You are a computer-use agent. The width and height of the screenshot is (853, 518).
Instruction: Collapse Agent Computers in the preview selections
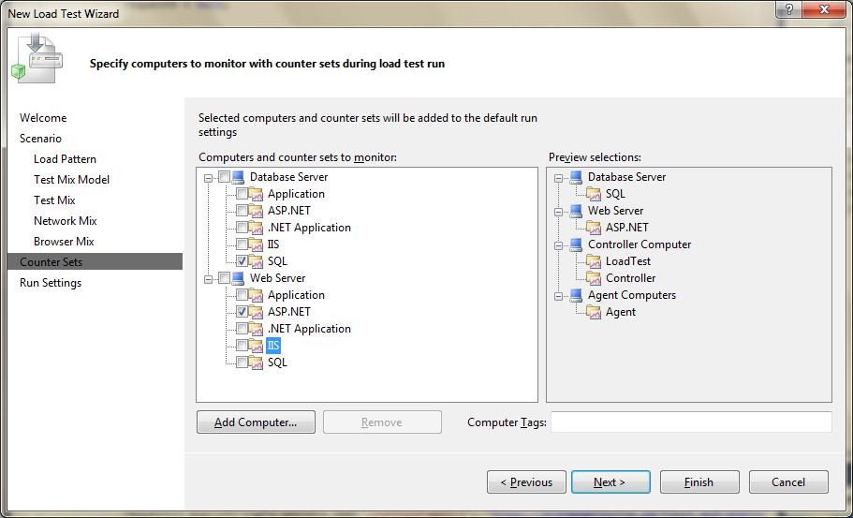coord(559,296)
